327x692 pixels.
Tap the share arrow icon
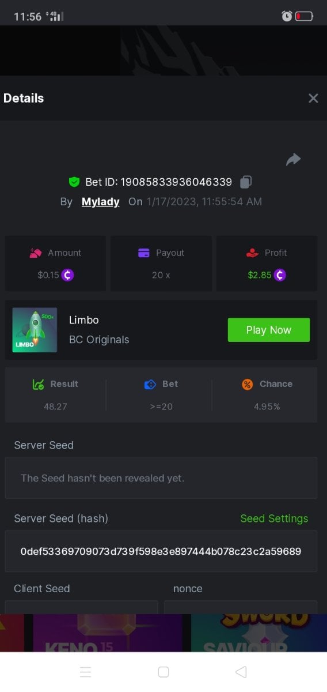[x=294, y=159]
